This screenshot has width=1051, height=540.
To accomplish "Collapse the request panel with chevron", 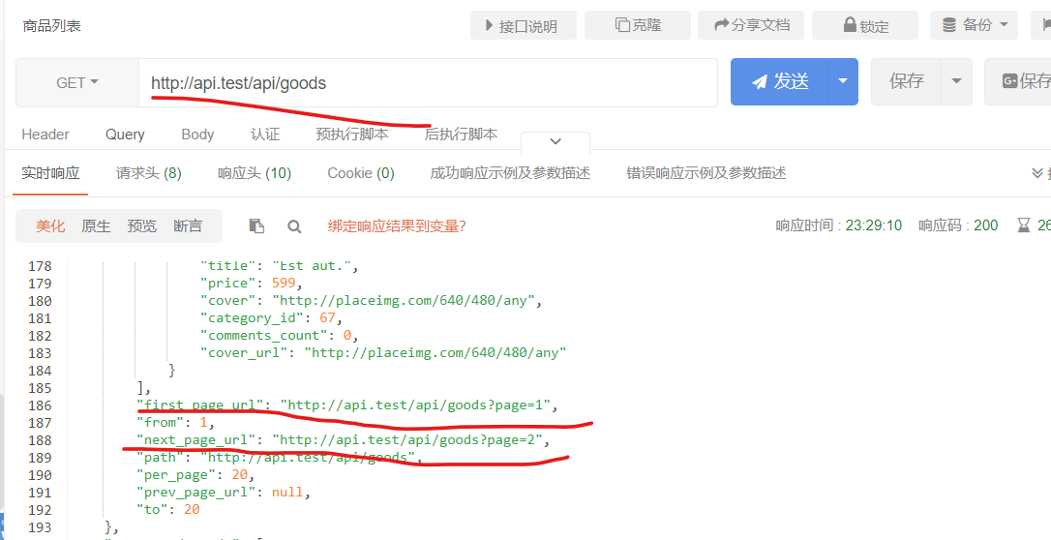I will point(556,141).
